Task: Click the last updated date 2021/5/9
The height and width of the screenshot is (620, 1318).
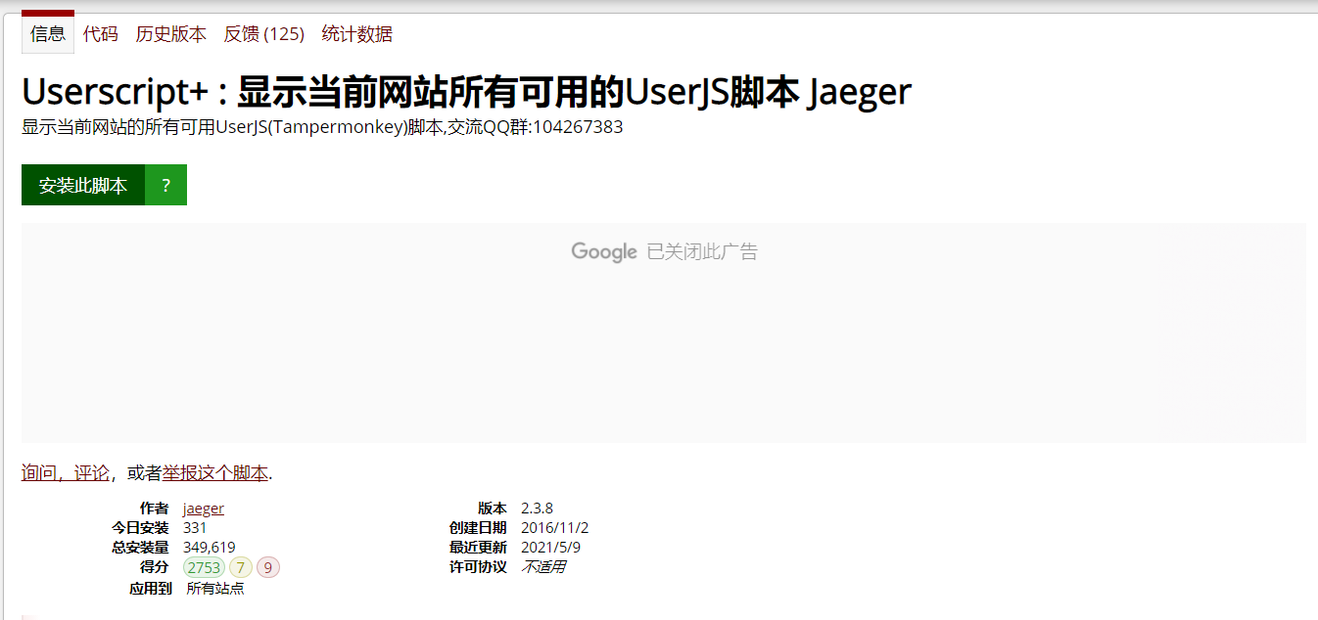Action: [x=550, y=548]
